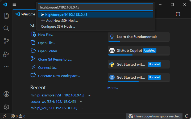Image resolution: width=191 pixels, height=119 pixels.
Task: Click the Recent section heading
Action: click(38, 88)
